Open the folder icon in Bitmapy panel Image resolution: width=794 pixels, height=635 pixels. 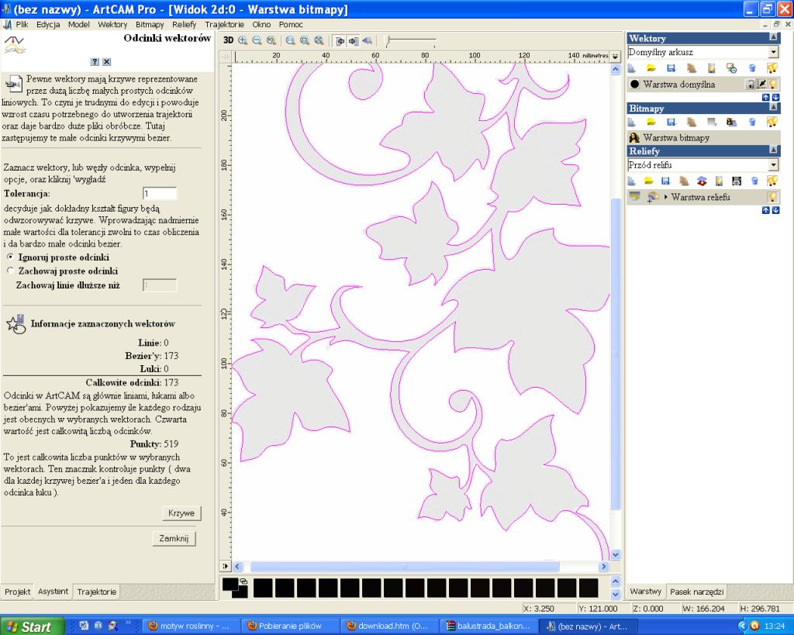(651, 122)
